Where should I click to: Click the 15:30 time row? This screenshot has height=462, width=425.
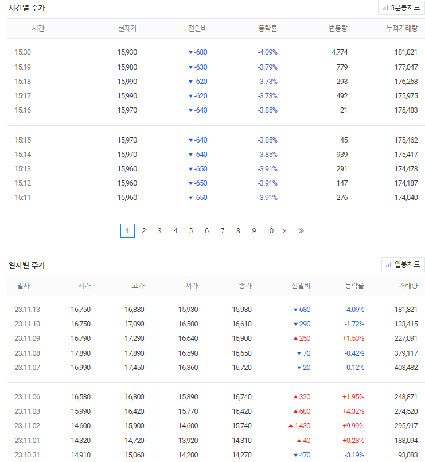pyautogui.click(x=216, y=52)
